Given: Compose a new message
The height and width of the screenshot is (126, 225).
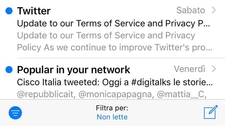Looking at the screenshot, I should point(210,112).
